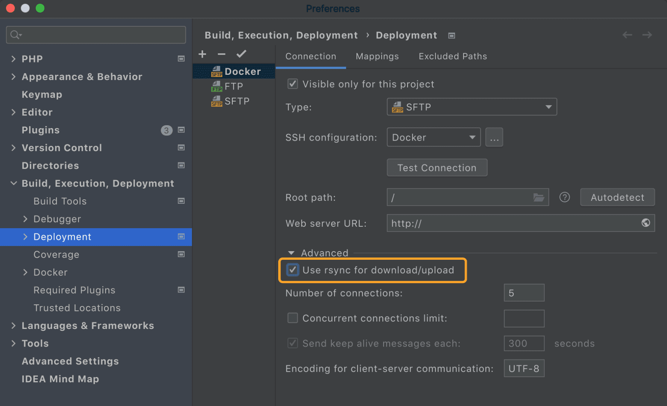Disable Visible only for this project
The image size is (667, 406).
click(293, 84)
